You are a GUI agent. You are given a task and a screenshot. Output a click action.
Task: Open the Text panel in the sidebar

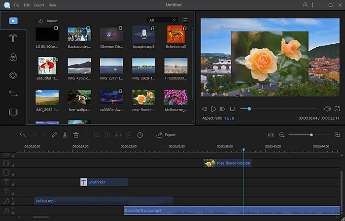(13, 39)
